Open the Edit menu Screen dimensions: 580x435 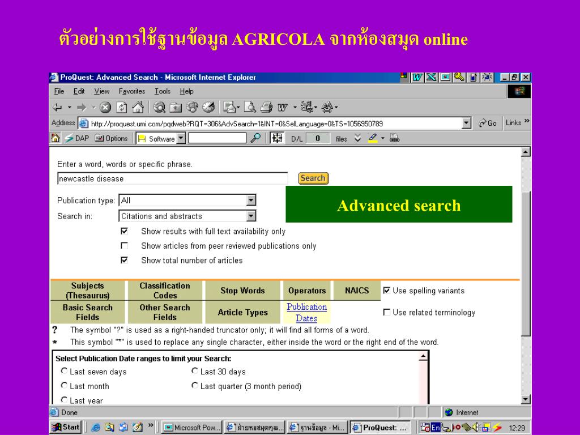[x=79, y=91]
